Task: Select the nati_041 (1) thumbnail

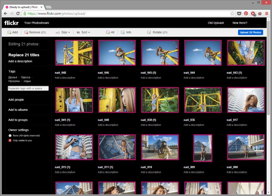Action: [74, 100]
